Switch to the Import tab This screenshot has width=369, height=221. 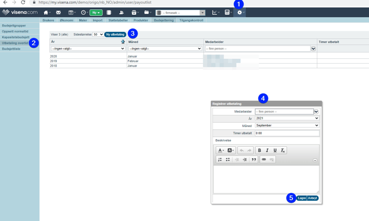(x=97, y=20)
